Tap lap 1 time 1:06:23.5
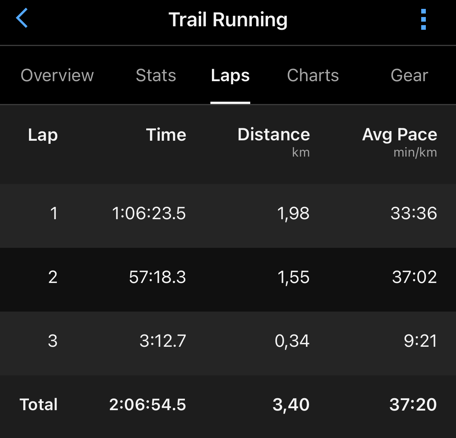456x438 pixels. [149, 213]
